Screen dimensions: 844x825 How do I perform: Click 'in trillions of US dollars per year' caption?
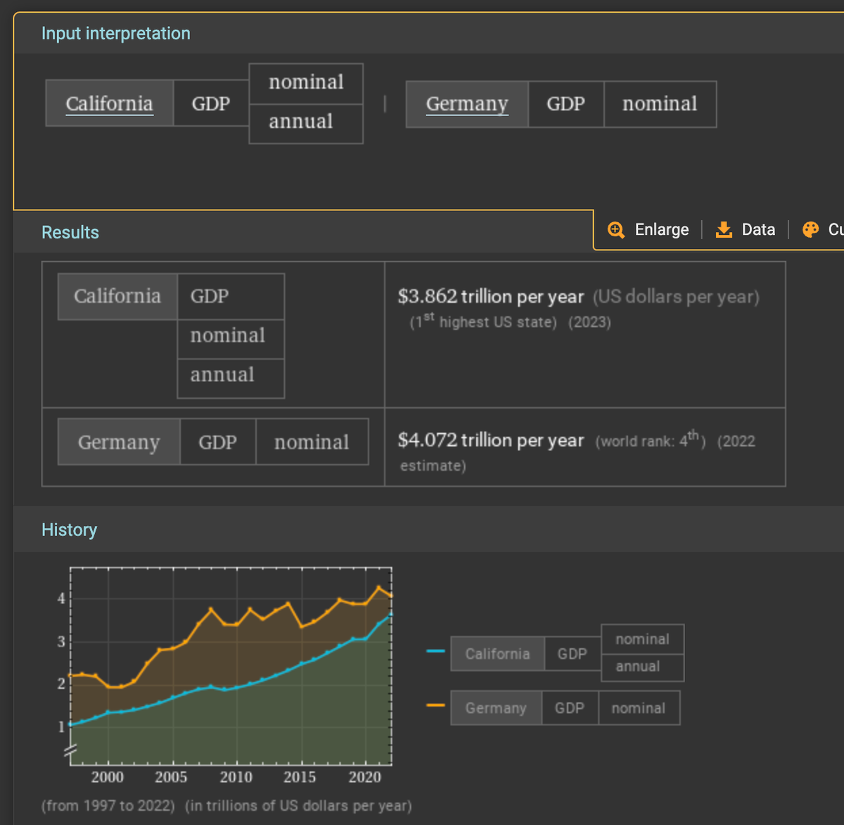coord(298,805)
